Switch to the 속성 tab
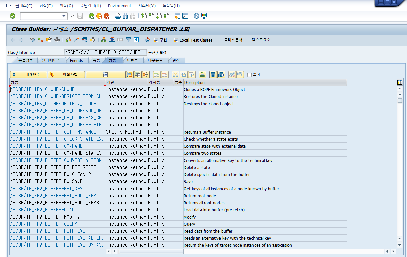 click(x=96, y=60)
